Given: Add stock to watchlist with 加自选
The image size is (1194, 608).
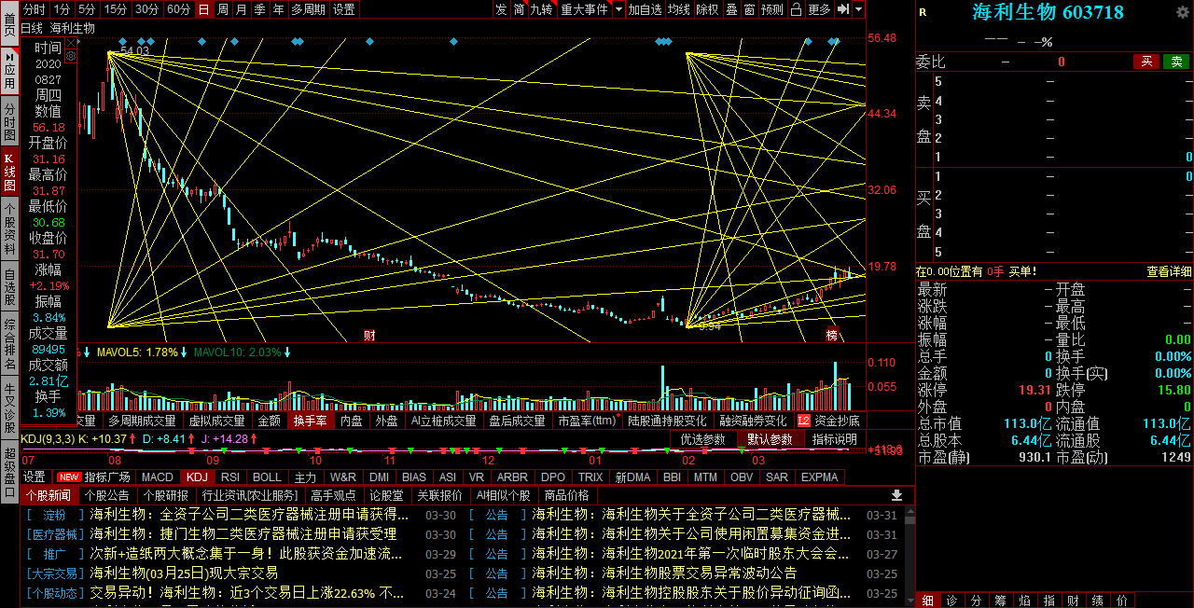Looking at the screenshot, I should coord(645,9).
